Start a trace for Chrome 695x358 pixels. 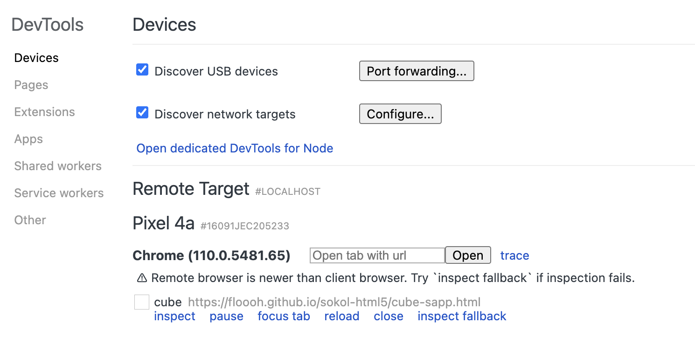tap(514, 255)
